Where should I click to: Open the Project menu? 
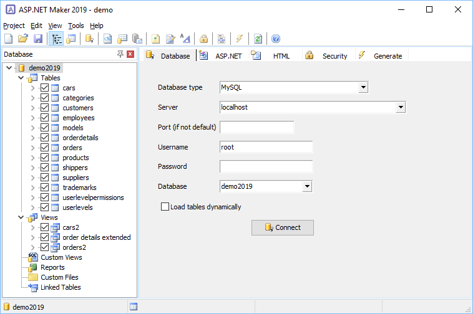click(14, 26)
